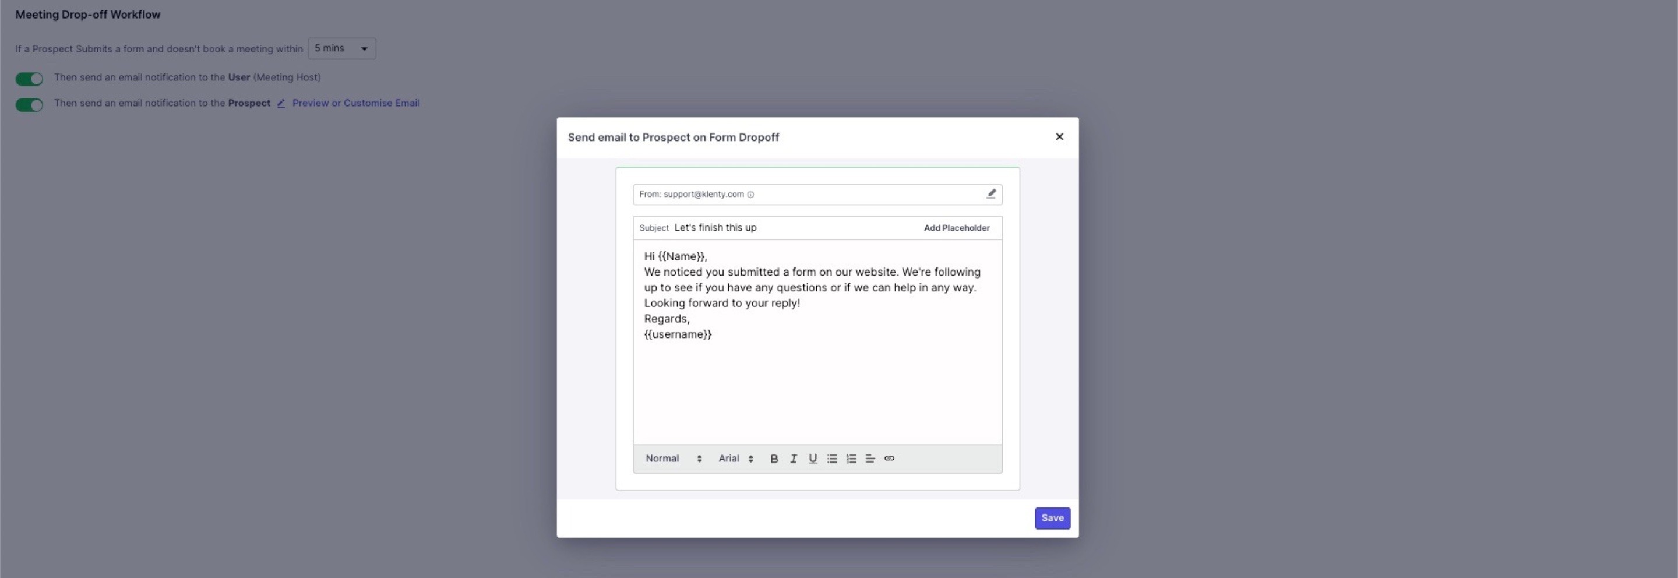Viewport: 1678px width, 578px height.
Task: Click pencil icon beside Prospect label
Action: pos(281,104)
